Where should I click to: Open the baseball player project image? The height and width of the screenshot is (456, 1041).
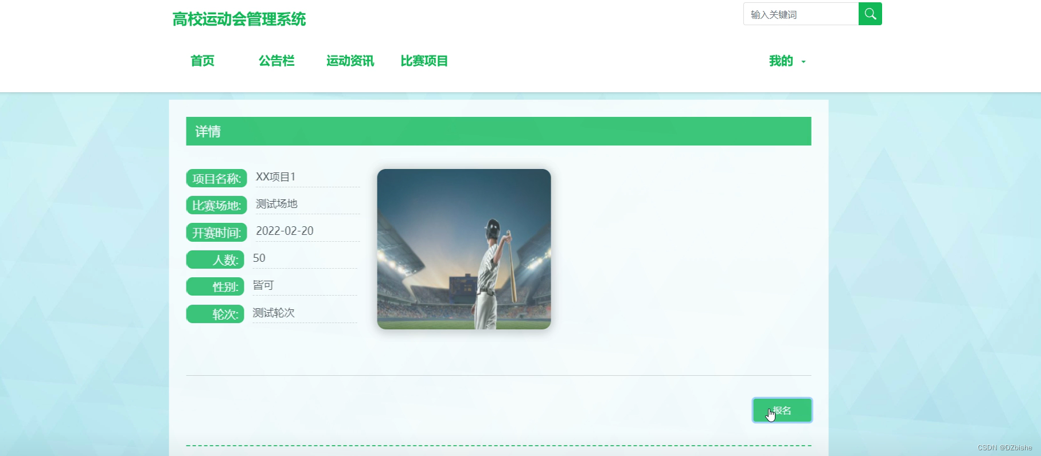(464, 249)
